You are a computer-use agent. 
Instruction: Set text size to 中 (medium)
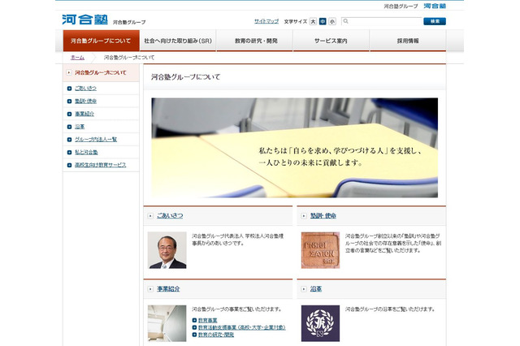coord(323,21)
